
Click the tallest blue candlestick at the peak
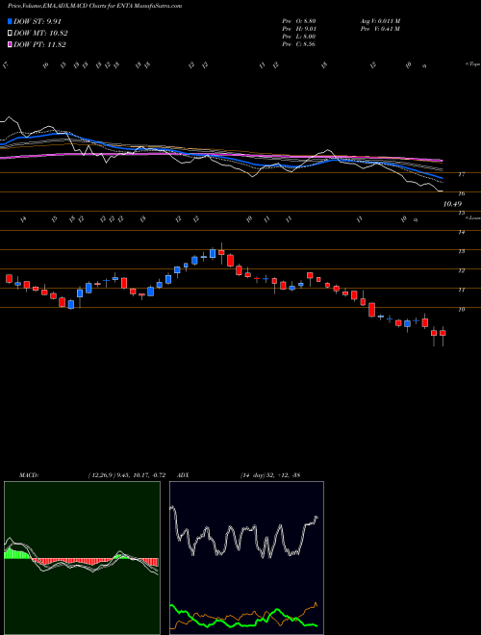(213, 253)
